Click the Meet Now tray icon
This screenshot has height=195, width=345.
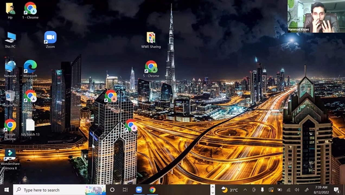point(254,190)
